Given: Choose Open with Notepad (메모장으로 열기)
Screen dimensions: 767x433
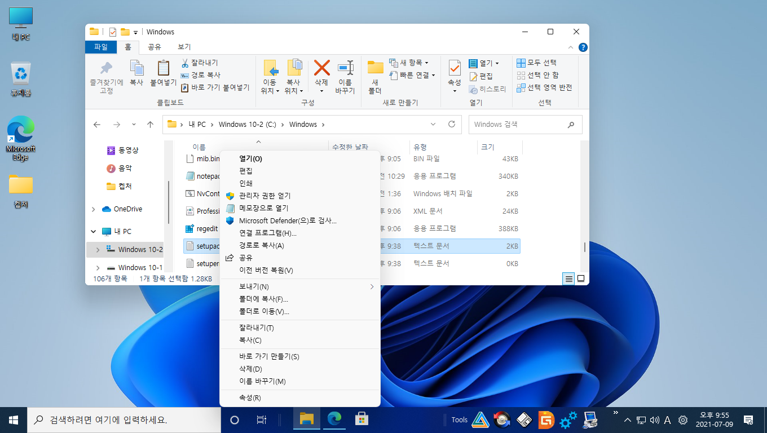Looking at the screenshot, I should pyautogui.click(x=299, y=208).
